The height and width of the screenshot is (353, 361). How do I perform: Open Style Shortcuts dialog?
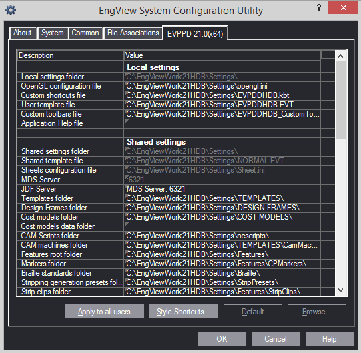(x=184, y=312)
